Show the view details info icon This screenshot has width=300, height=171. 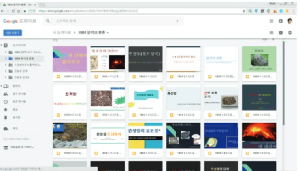pyautogui.click(x=281, y=33)
